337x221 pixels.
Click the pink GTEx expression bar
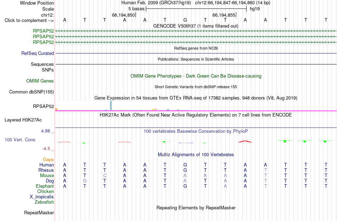pos(155,109)
